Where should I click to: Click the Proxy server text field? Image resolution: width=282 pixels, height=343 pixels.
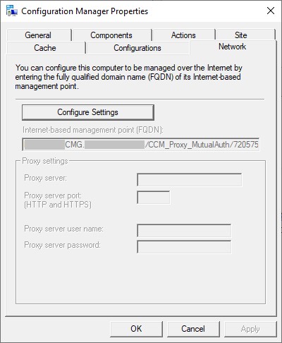[x=190, y=180]
